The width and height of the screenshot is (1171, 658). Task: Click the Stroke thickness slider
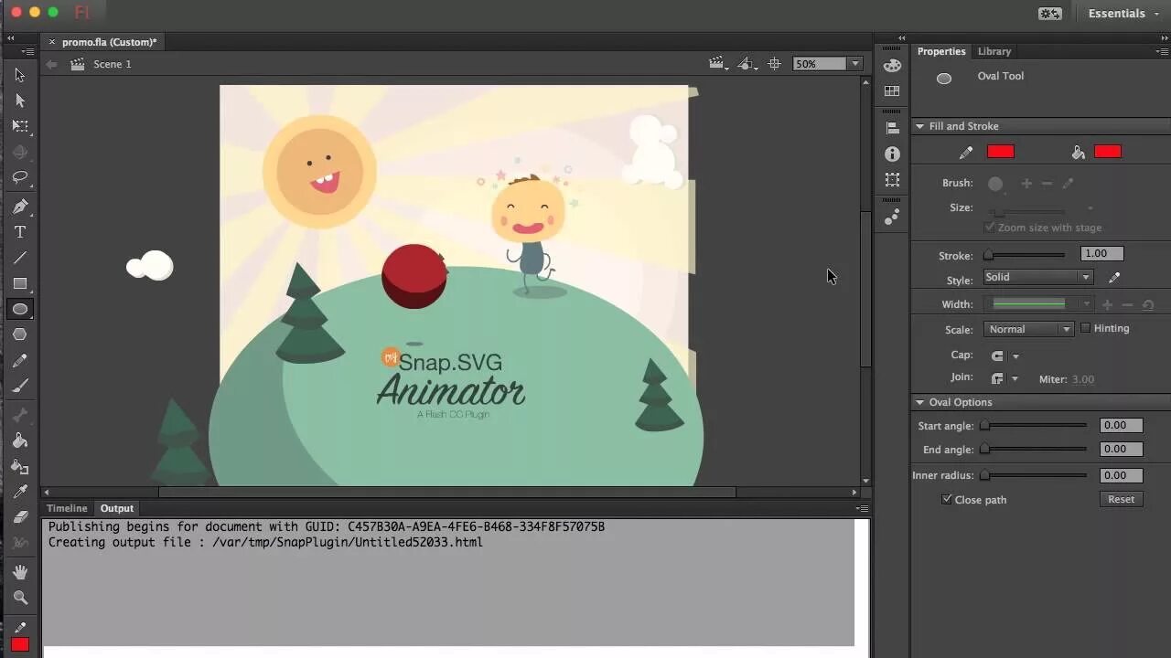(x=1024, y=255)
